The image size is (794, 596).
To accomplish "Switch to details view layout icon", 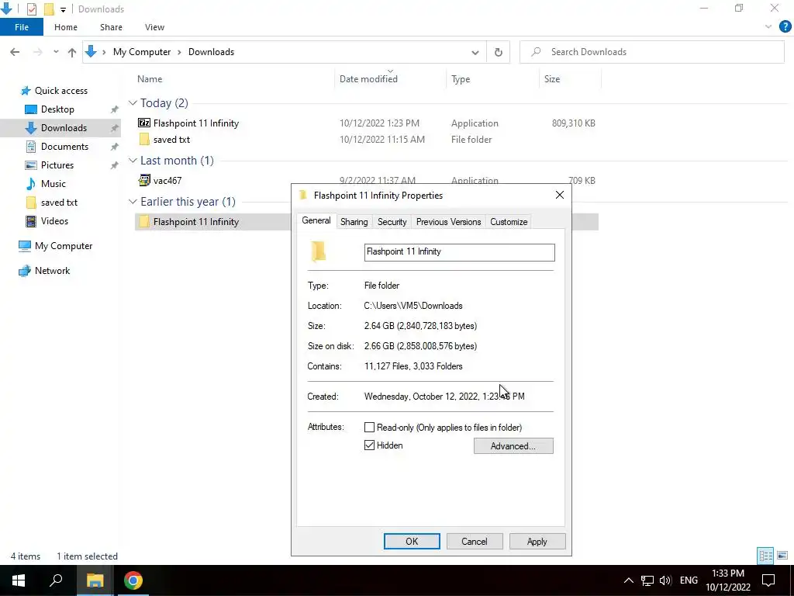I will [x=765, y=556].
